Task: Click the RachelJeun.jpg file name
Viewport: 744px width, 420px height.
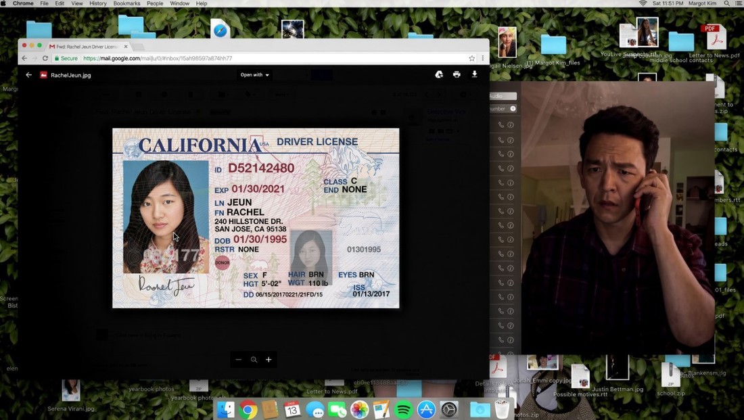Action: point(71,75)
